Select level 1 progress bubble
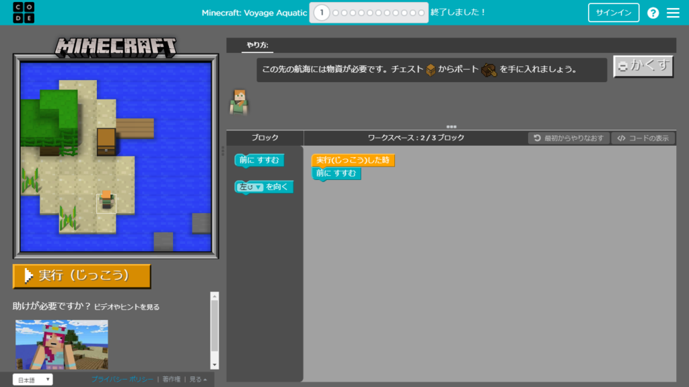The height and width of the screenshot is (387, 689). tap(322, 13)
